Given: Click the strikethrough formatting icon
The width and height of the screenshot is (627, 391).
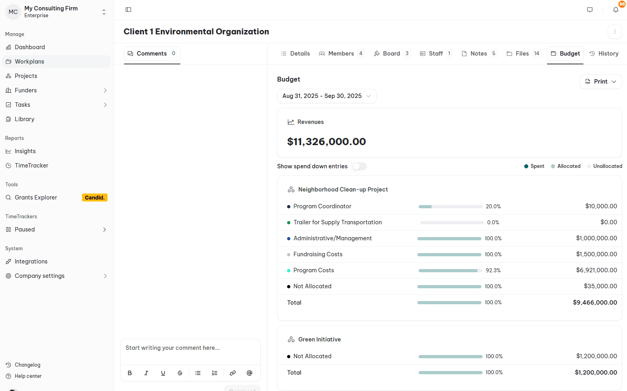Looking at the screenshot, I should 180,373.
